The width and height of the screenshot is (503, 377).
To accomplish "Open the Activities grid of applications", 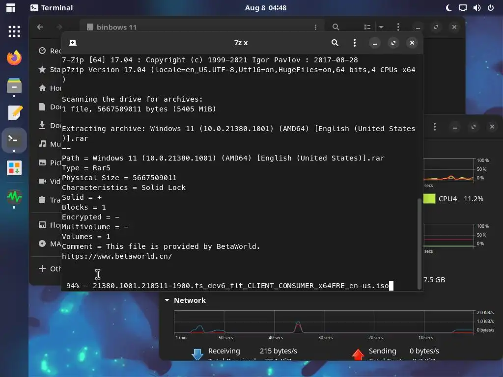I will [x=14, y=31].
